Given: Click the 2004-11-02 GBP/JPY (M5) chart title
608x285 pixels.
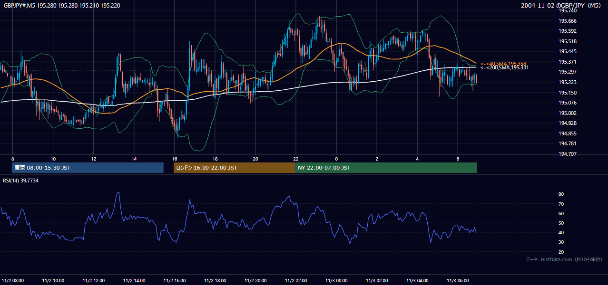Looking at the screenshot, I should [x=561, y=5].
